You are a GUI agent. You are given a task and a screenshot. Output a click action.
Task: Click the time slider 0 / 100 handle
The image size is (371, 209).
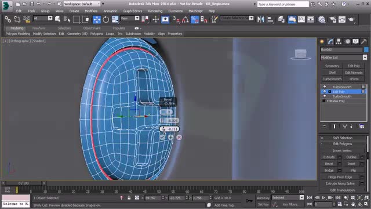point(23,183)
